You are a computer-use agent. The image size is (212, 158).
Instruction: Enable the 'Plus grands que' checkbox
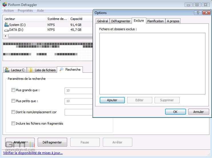[13, 90]
